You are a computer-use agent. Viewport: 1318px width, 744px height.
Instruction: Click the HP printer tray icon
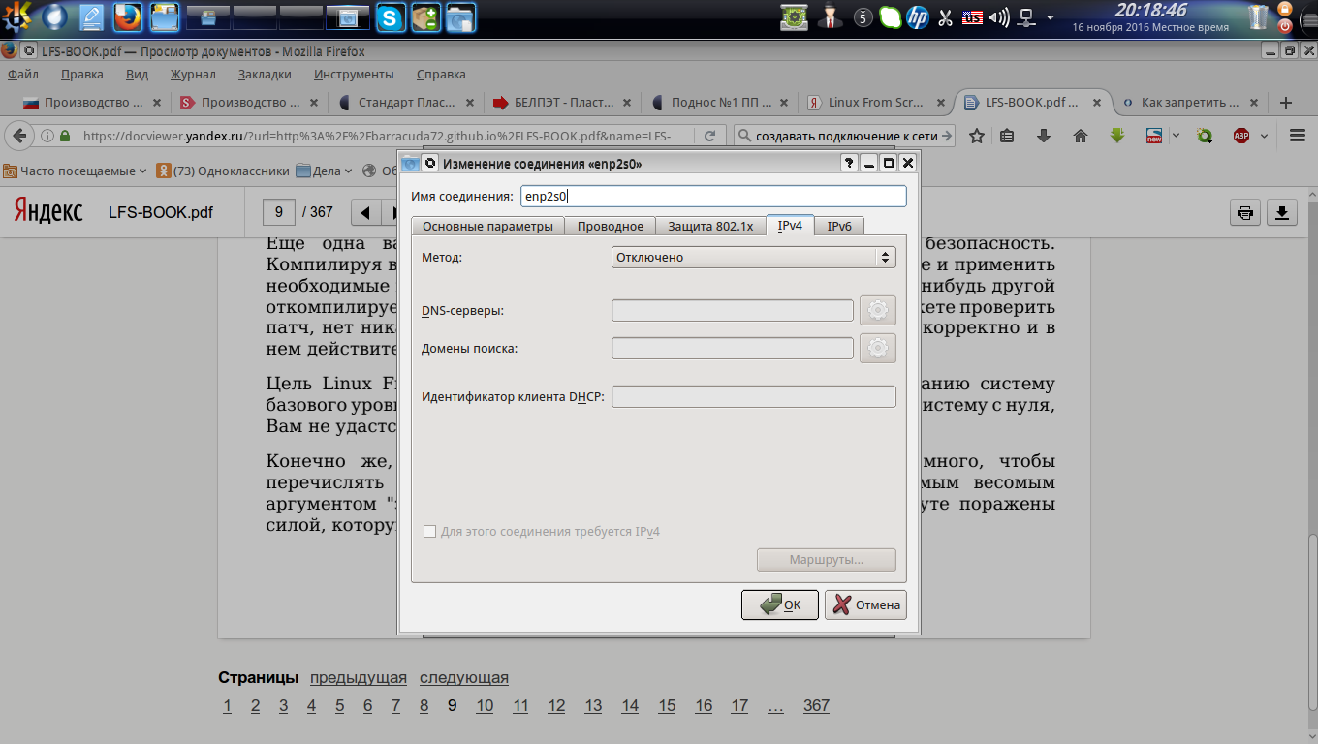coord(918,17)
